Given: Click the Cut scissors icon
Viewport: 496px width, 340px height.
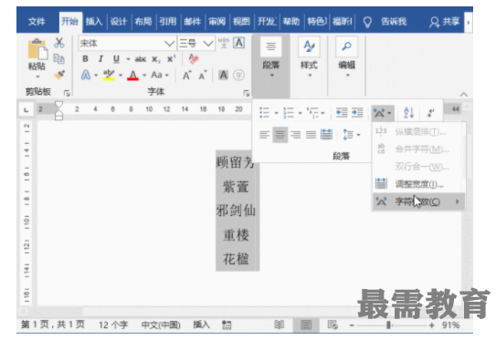Looking at the screenshot, I should 58,43.
